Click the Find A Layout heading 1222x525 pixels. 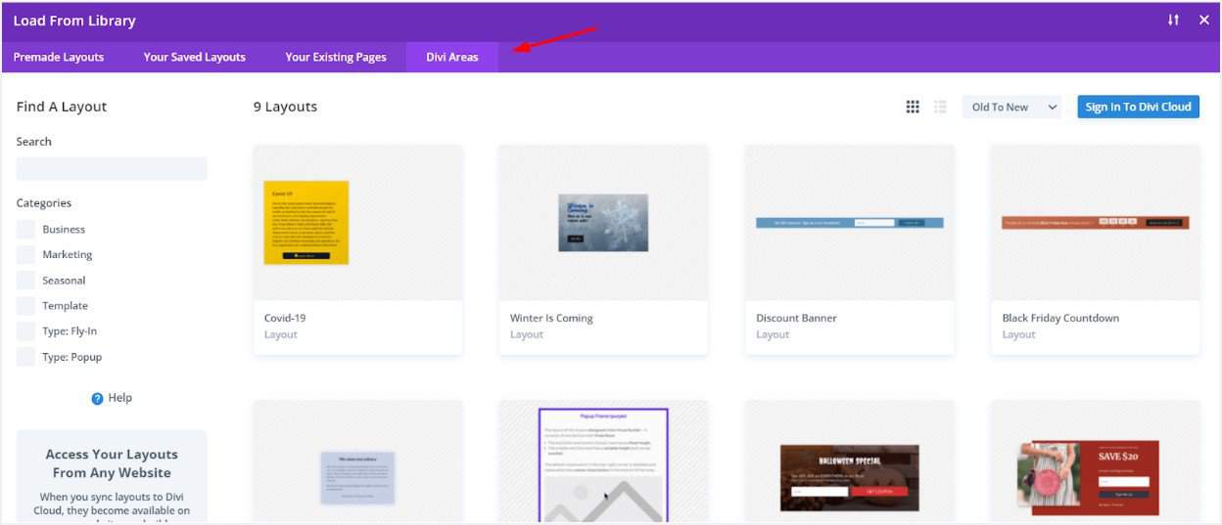point(62,107)
